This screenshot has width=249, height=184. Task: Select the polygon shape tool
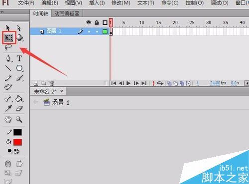point(19,68)
